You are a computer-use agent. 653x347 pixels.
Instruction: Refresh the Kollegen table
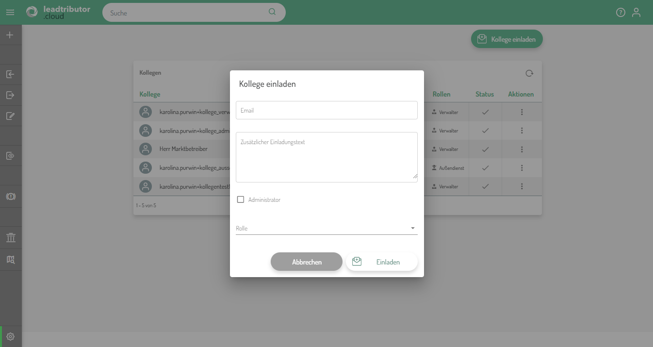coord(529,73)
